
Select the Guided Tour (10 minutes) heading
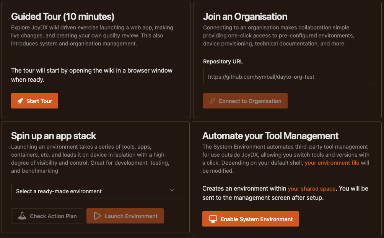click(x=63, y=17)
